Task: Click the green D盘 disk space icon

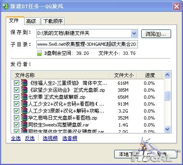Action: [x=39, y=53]
